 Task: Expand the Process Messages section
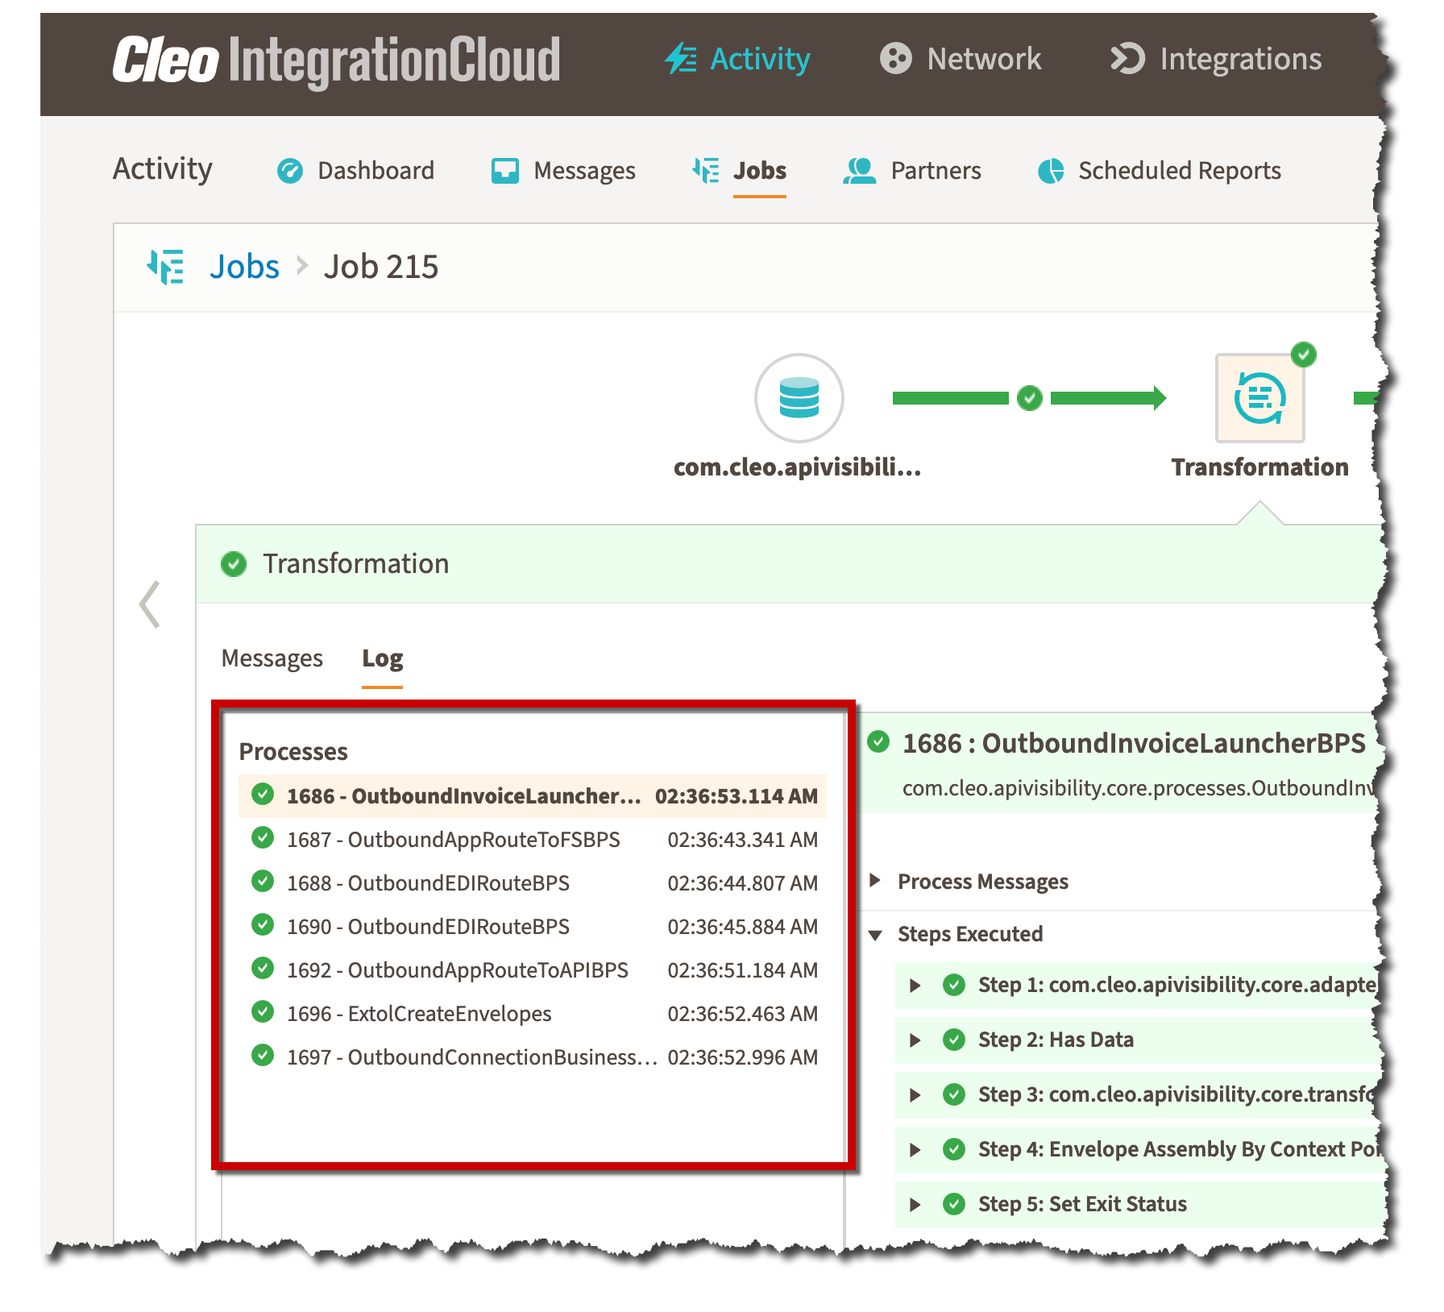(x=875, y=881)
